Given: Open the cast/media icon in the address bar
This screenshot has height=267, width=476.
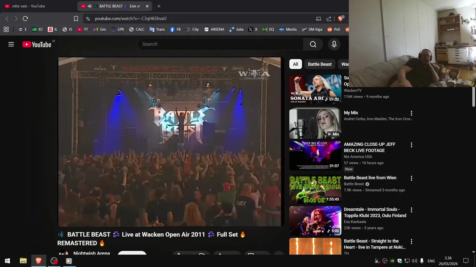Looking at the screenshot, I should click(319, 19).
